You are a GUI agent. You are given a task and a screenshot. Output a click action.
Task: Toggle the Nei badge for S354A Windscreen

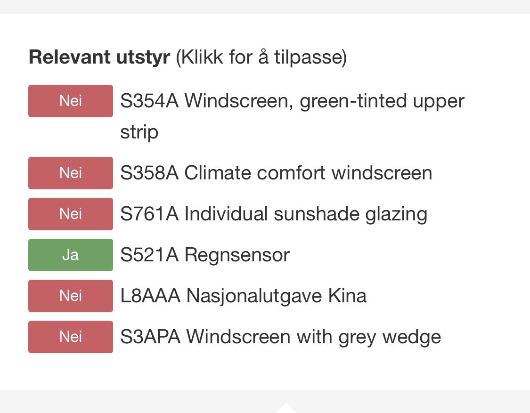[x=71, y=101]
